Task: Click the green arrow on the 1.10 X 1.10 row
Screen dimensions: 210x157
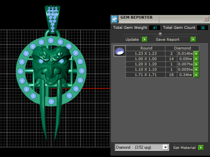Action: [196, 69]
